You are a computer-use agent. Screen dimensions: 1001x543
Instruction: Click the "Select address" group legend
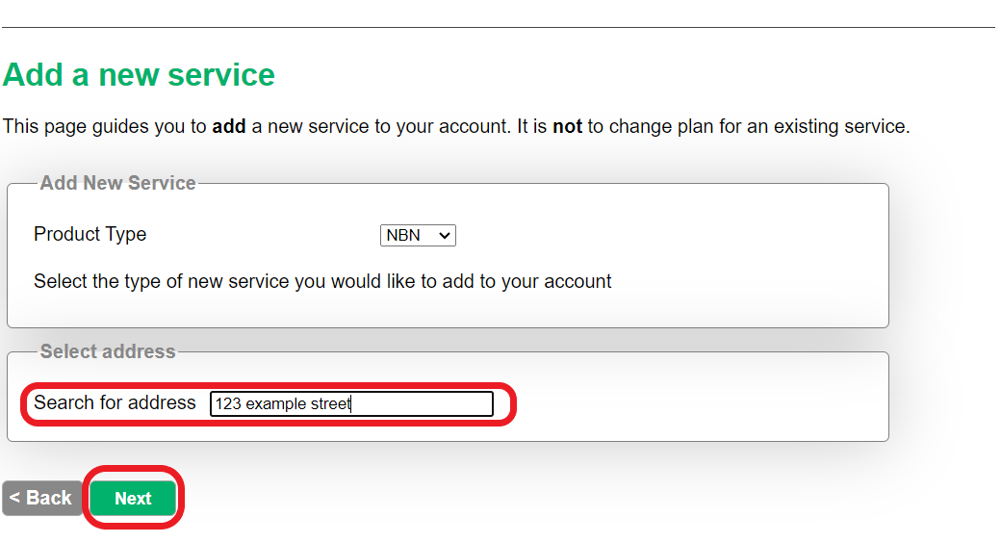pos(107,351)
